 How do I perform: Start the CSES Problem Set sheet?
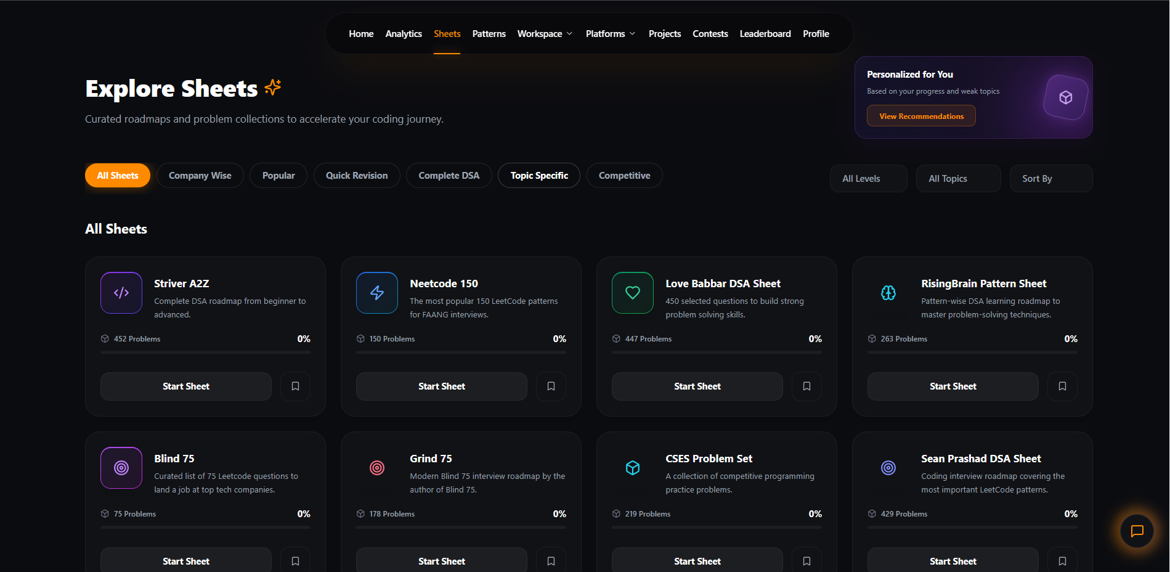[697, 560]
